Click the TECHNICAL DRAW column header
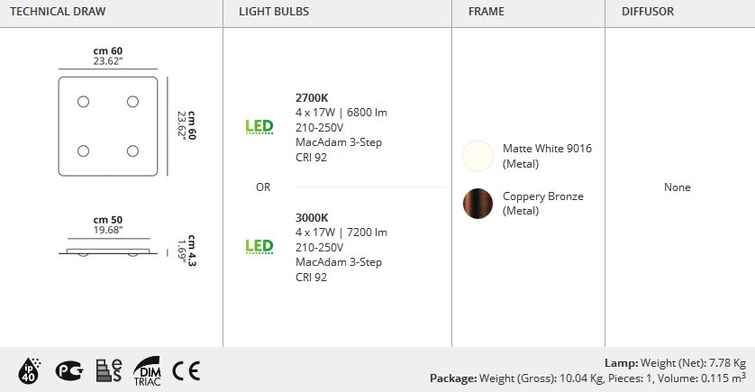Viewport: 755px width, 392px height. (x=58, y=12)
